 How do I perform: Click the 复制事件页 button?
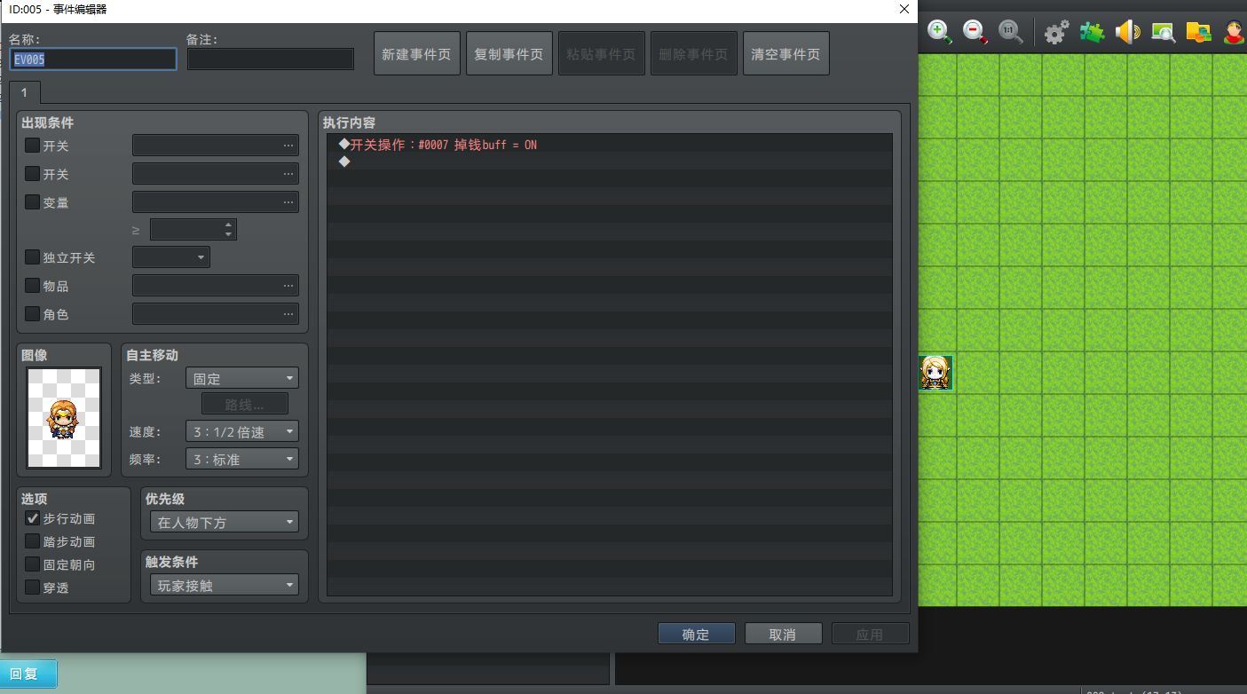coord(509,54)
